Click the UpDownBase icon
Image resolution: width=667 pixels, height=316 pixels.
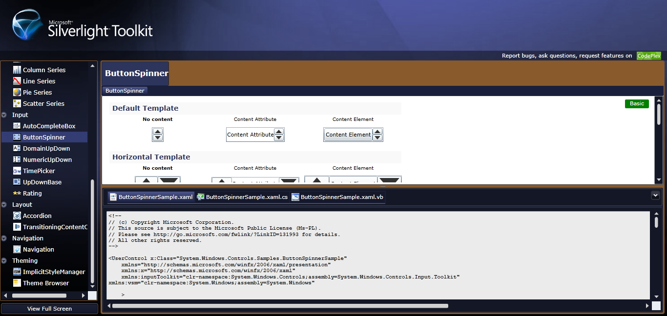(x=17, y=182)
